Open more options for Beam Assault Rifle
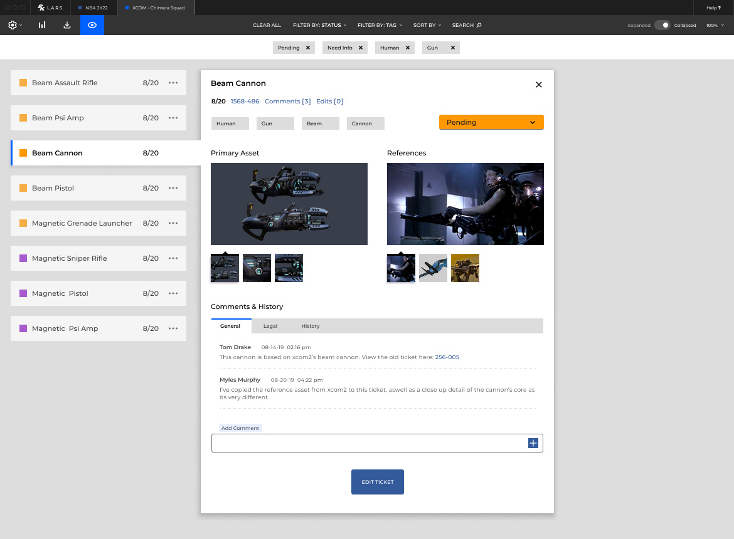This screenshot has height=539, width=734. (173, 83)
